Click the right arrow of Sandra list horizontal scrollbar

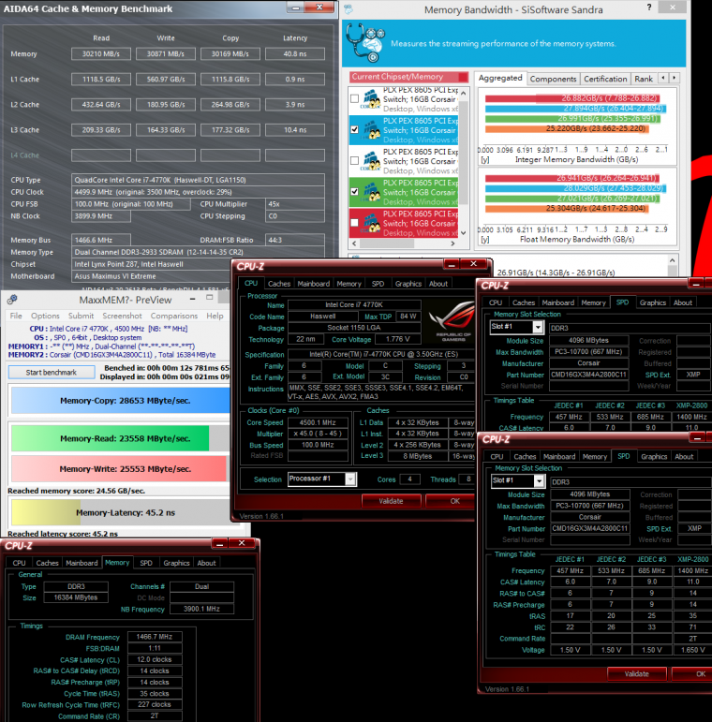(x=452, y=243)
